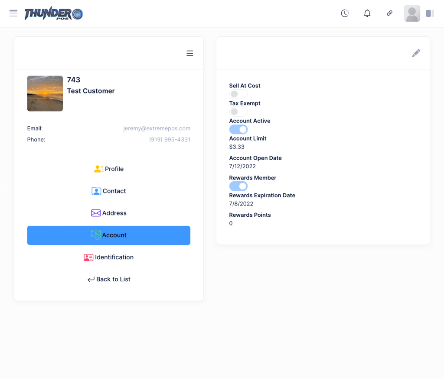Click the link icon in the header
The width and height of the screenshot is (444, 379).
click(389, 13)
